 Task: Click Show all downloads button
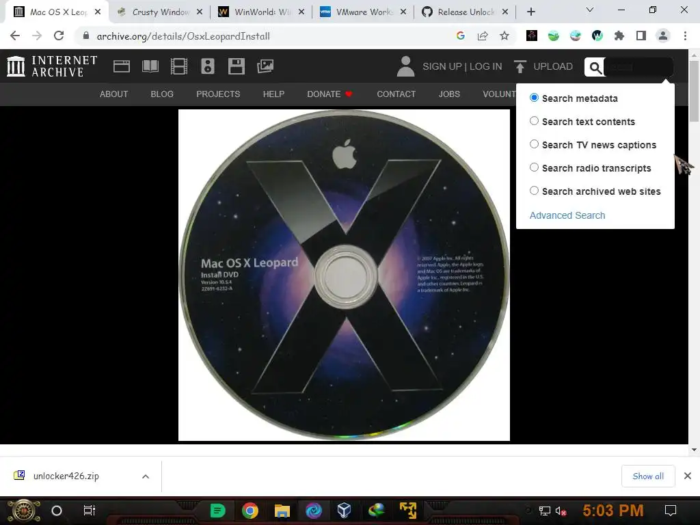click(x=648, y=476)
